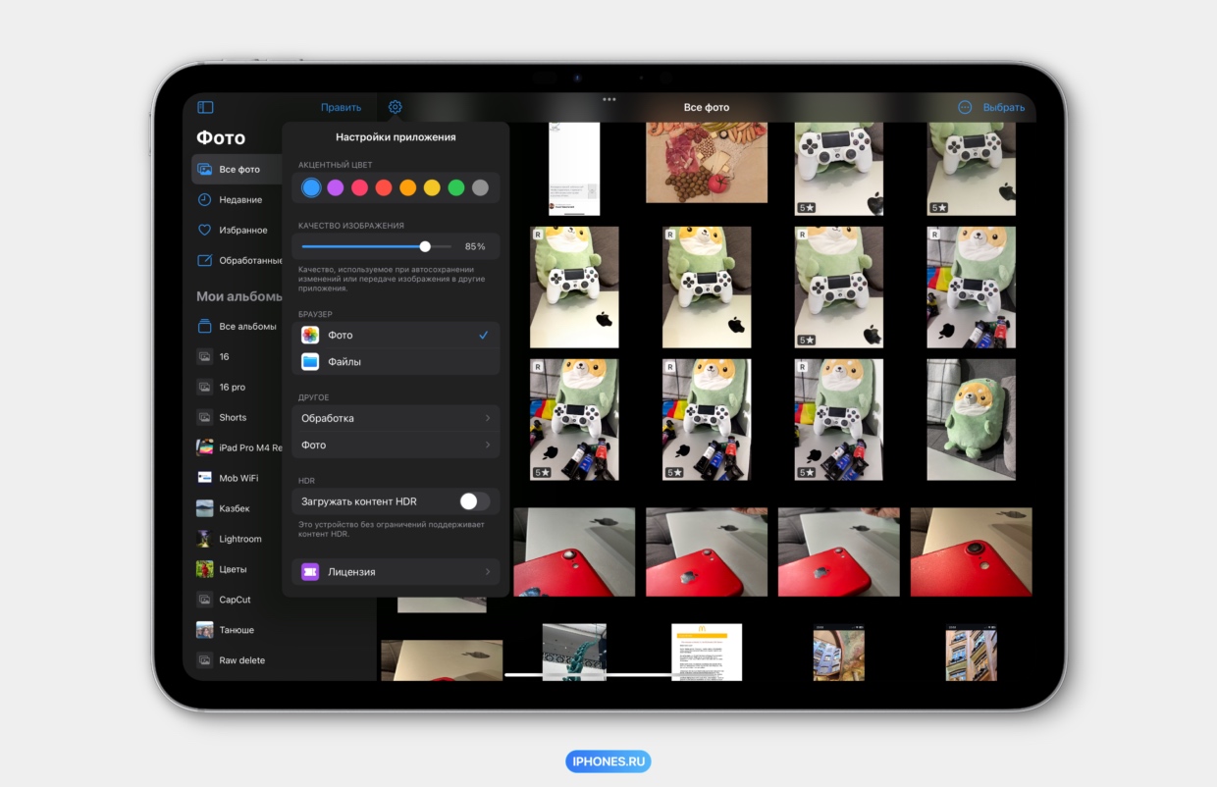The height and width of the screenshot is (787, 1217).
Task: Expand the Обработка settings row
Action: pyautogui.click(x=396, y=419)
